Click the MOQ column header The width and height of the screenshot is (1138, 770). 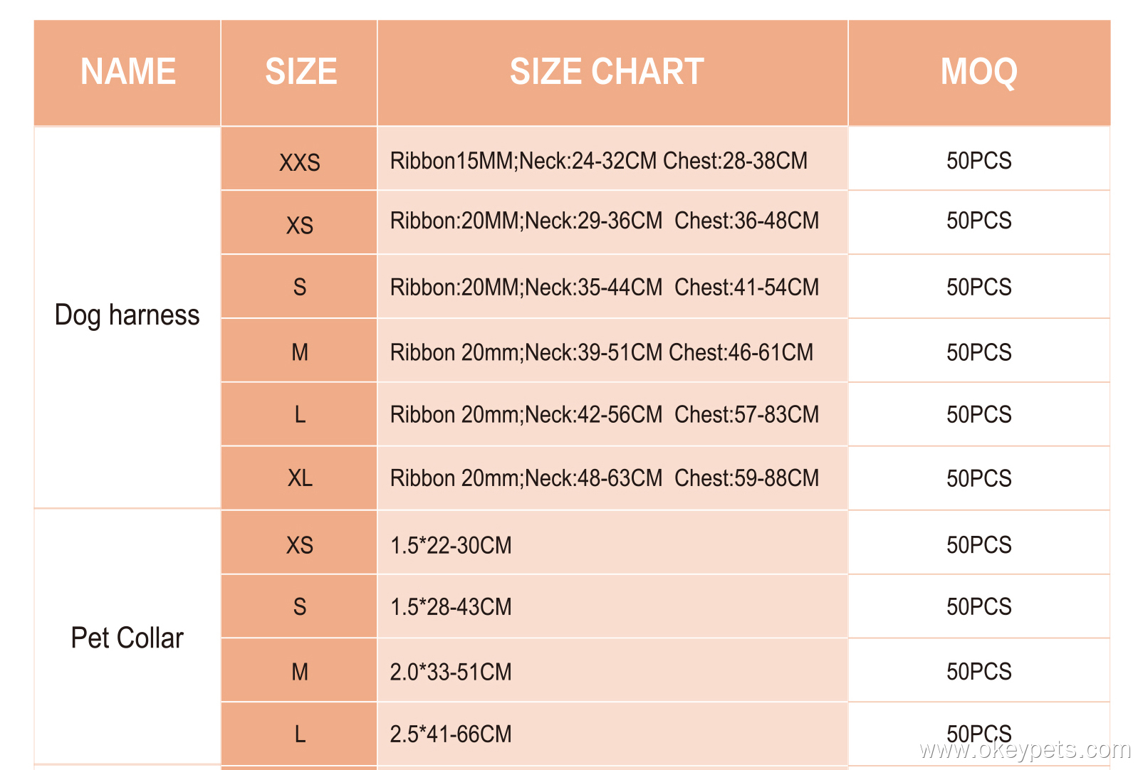(978, 72)
